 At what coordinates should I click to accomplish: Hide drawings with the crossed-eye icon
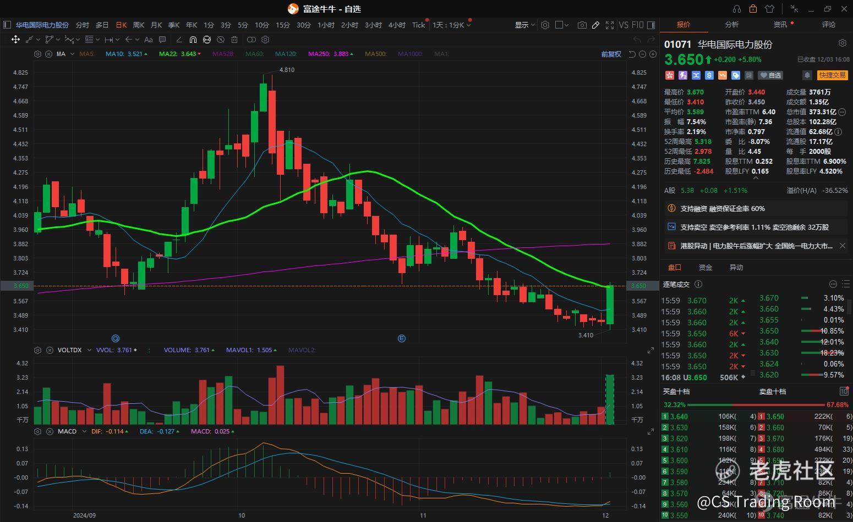pos(221,40)
